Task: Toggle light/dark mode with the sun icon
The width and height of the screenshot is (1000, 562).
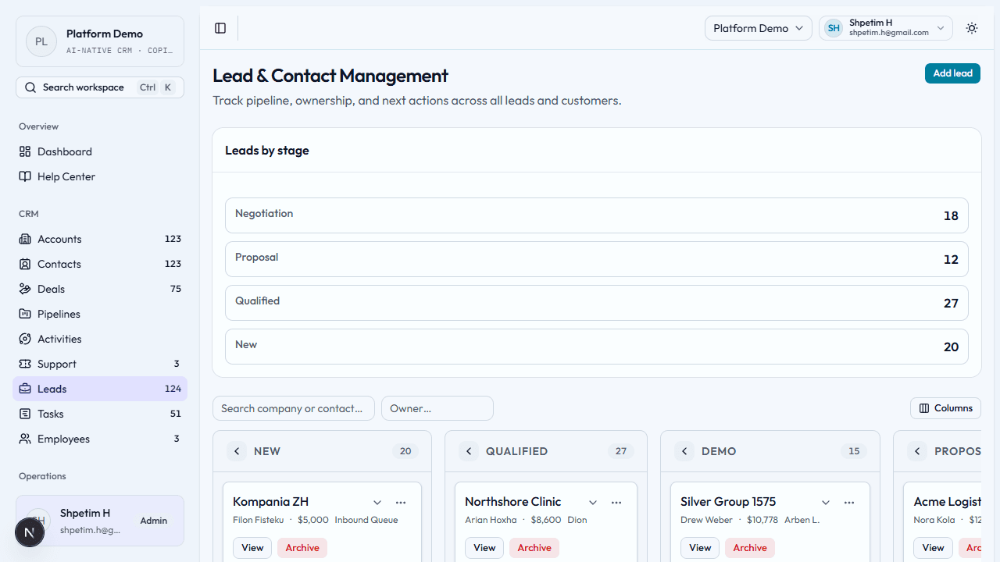Action: pyautogui.click(x=971, y=28)
